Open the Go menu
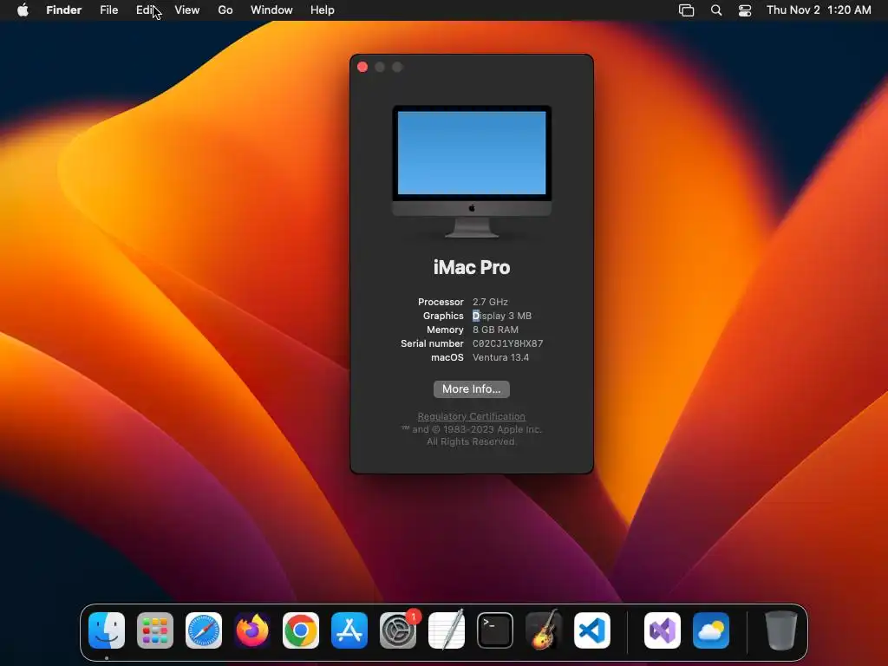 tap(225, 10)
